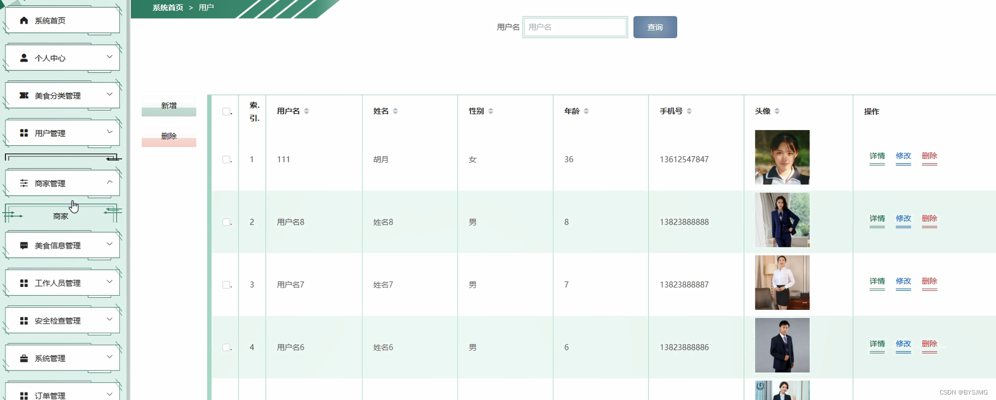Expand the 美食信息管理 menu chevron
The image size is (996, 400).
click(109, 244)
